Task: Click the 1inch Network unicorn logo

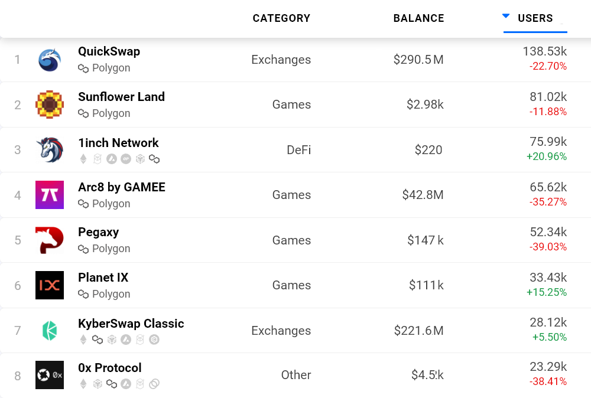Action: (x=50, y=150)
